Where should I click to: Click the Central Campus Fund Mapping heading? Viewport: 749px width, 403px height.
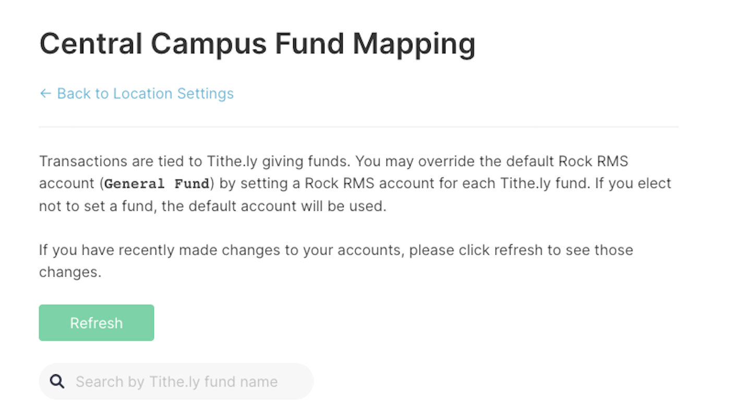click(x=257, y=44)
